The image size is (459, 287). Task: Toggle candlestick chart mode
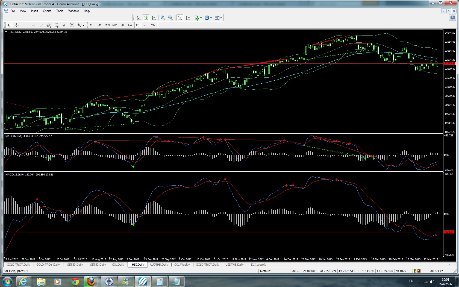tap(146, 18)
